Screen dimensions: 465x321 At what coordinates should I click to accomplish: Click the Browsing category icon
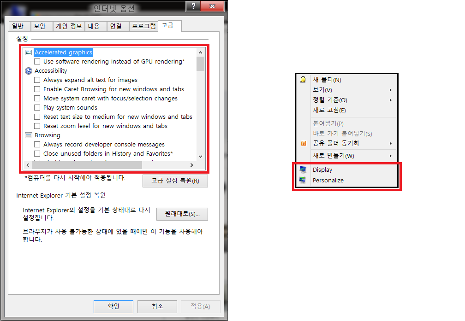[x=29, y=135]
